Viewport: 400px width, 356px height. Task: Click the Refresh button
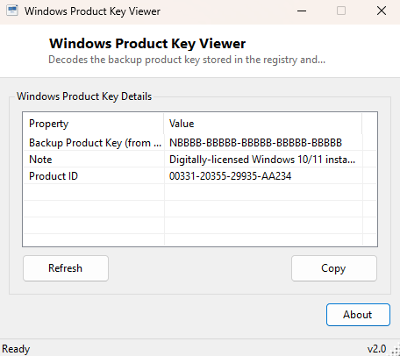click(x=66, y=268)
